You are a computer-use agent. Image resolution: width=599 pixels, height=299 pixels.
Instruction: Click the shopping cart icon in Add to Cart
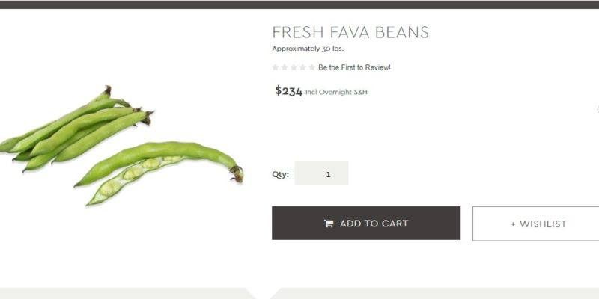[329, 224]
